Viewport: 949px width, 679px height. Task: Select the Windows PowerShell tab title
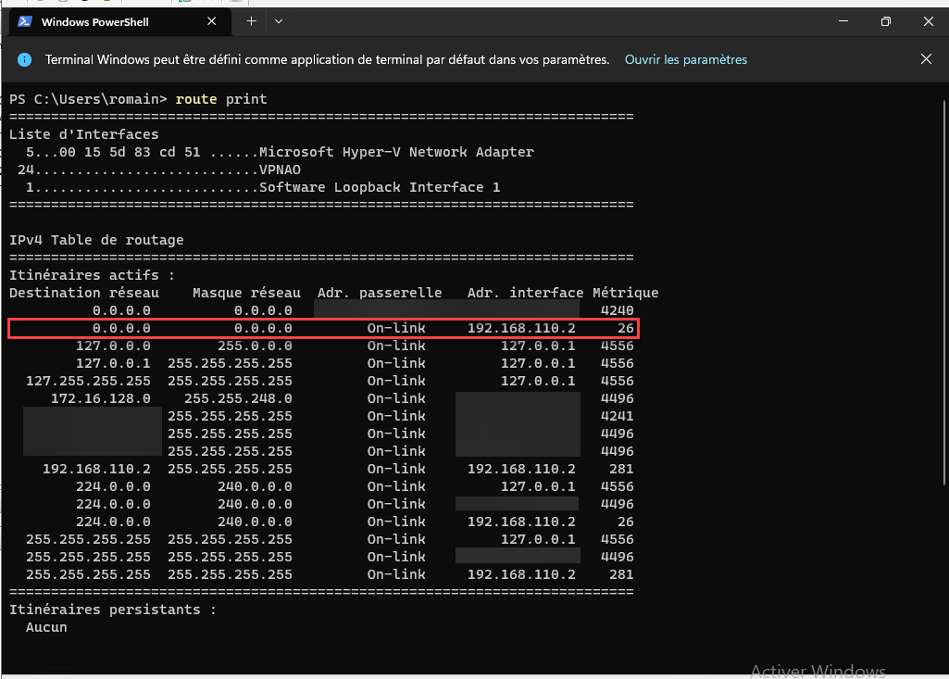coord(95,21)
